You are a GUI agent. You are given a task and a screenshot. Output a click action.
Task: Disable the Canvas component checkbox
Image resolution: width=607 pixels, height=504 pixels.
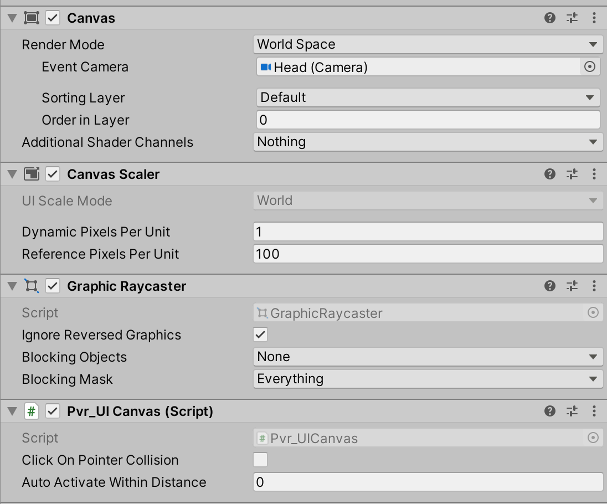click(x=53, y=18)
